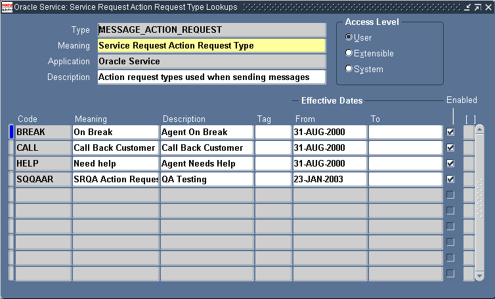Check Enabled box in first empty row
This screenshot has width=495, height=299.
pos(450,195)
